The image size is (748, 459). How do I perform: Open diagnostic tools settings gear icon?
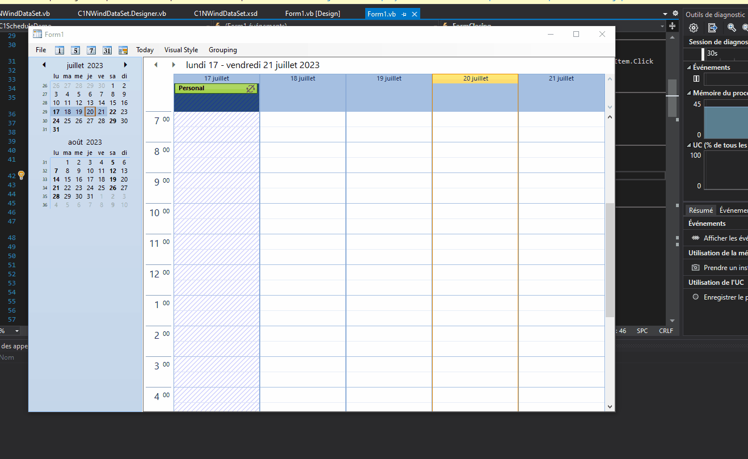pos(693,27)
